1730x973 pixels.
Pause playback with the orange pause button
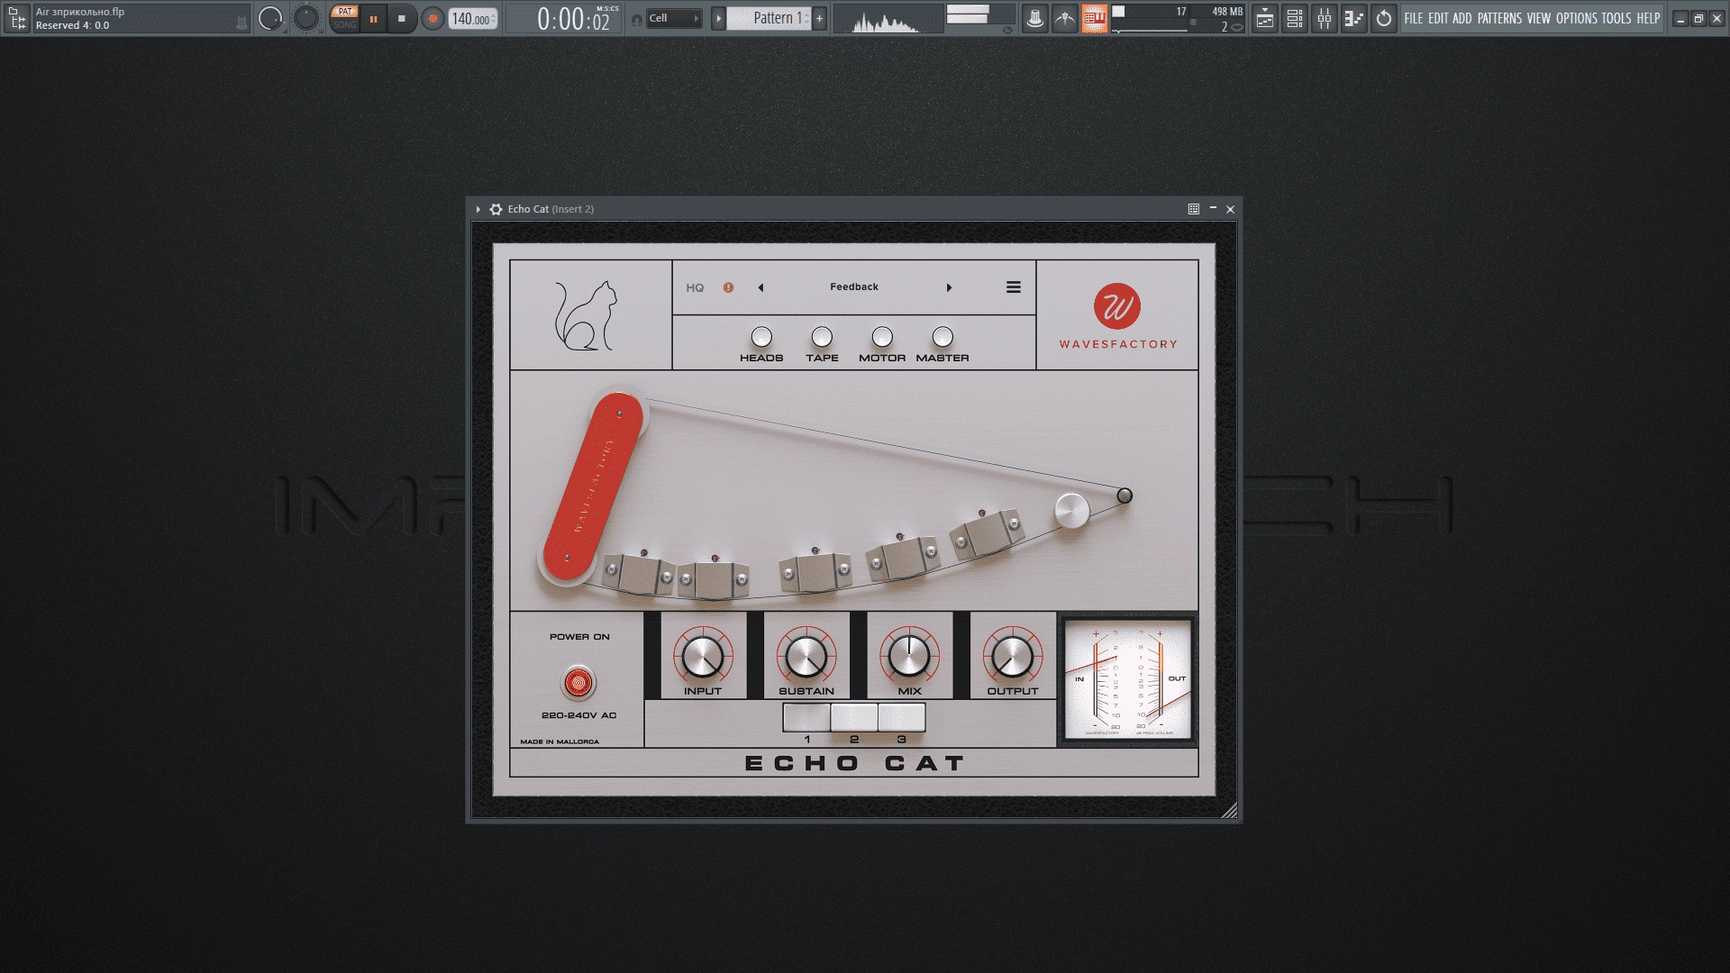coord(373,18)
